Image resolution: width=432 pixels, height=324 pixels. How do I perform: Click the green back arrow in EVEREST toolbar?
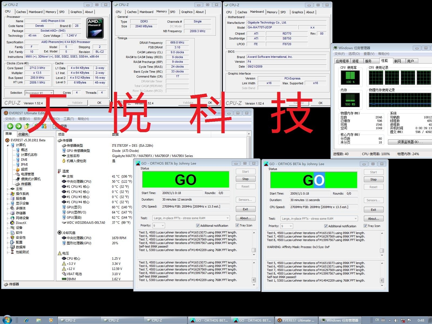(10, 126)
